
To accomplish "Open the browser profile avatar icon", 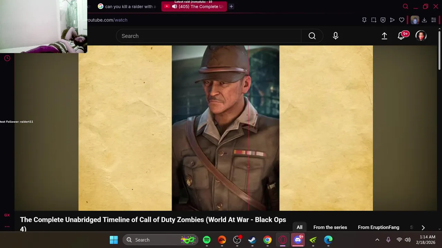I will [415, 20].
